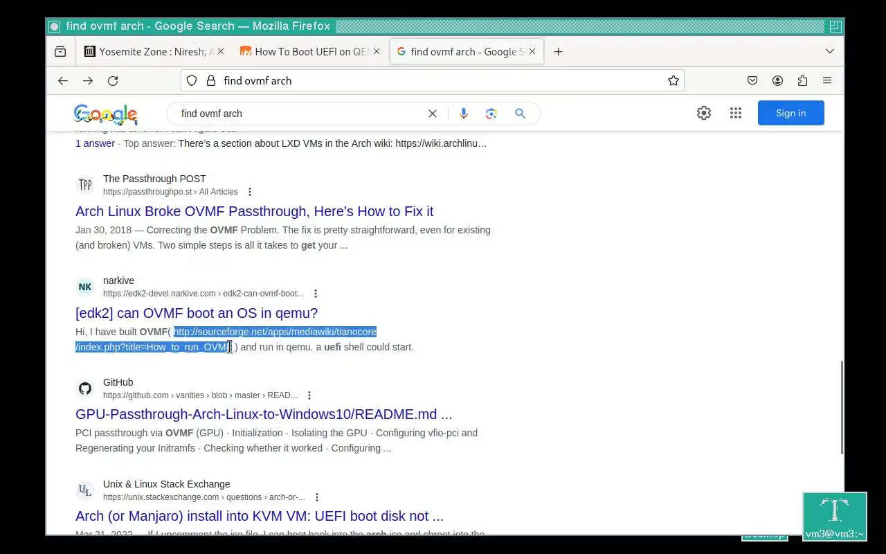Open Arch Linux Broke OVMF Passthrough result
Image resolution: width=886 pixels, height=554 pixels.
(x=255, y=211)
